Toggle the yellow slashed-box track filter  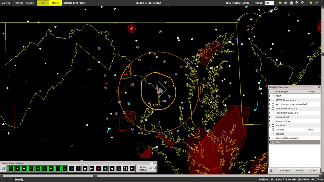click(51, 169)
